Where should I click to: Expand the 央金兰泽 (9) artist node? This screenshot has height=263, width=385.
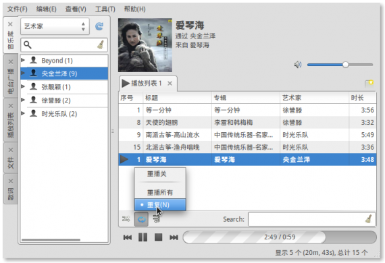[x=23, y=73]
